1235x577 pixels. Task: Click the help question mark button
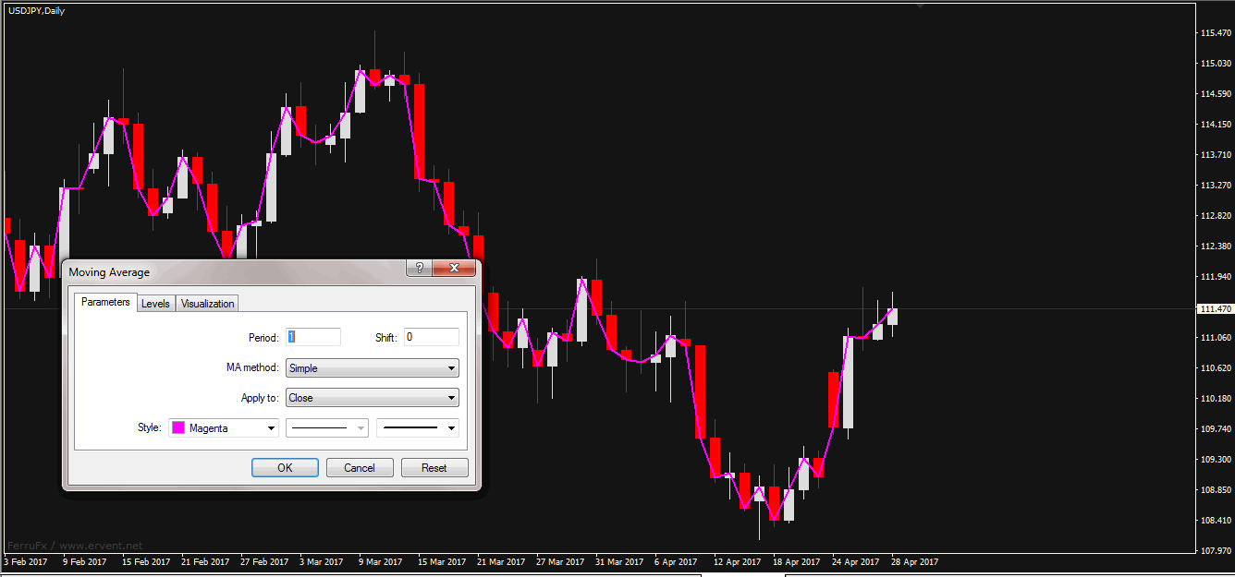420,269
